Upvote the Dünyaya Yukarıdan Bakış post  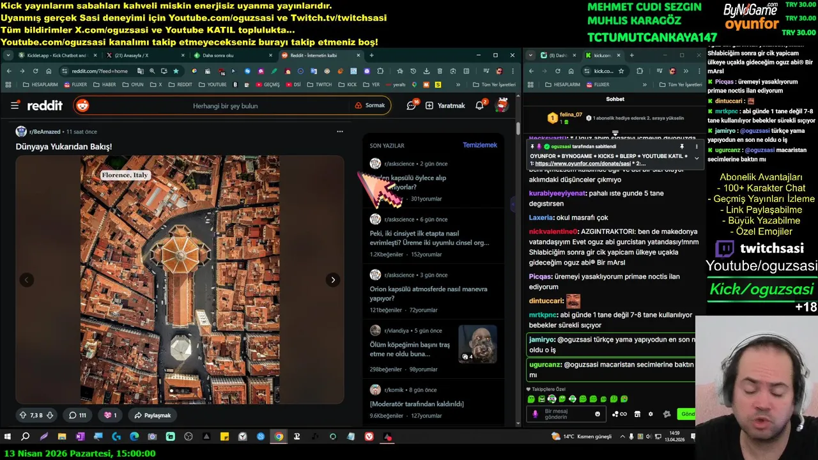[x=23, y=415]
